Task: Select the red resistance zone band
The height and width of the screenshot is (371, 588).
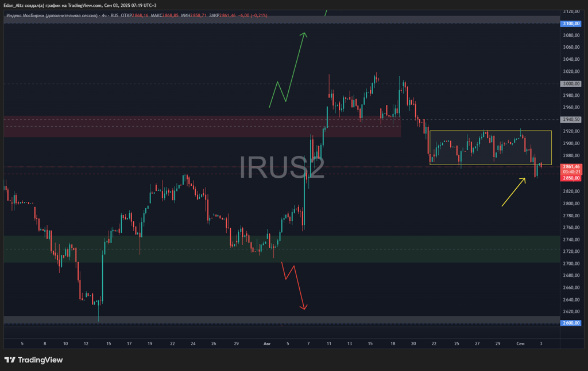Action: tap(201, 127)
